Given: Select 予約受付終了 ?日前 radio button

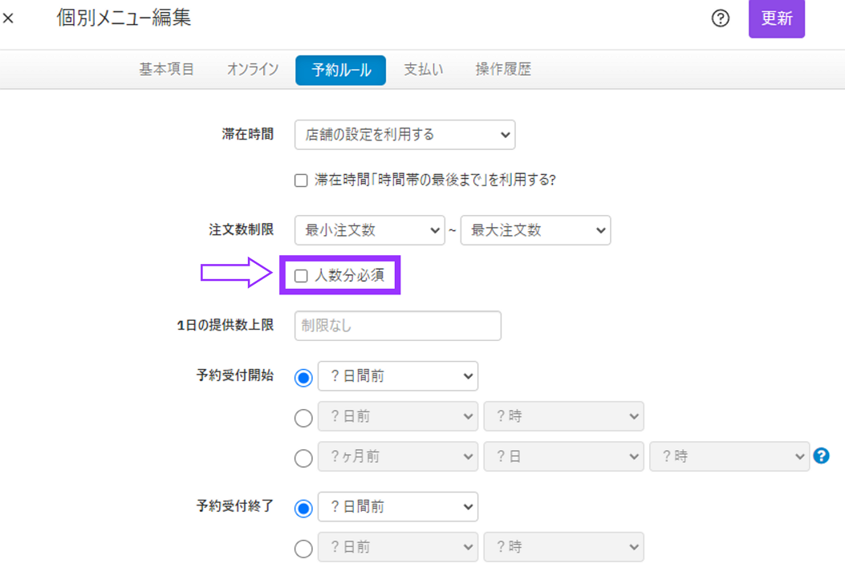Looking at the screenshot, I should click(303, 549).
